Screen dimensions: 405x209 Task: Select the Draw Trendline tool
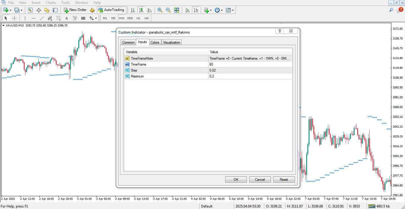(x=42, y=18)
